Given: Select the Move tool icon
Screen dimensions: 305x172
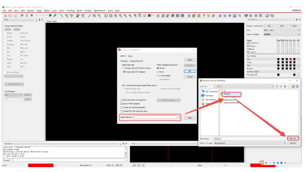Looking at the screenshot, I should 22,15.
